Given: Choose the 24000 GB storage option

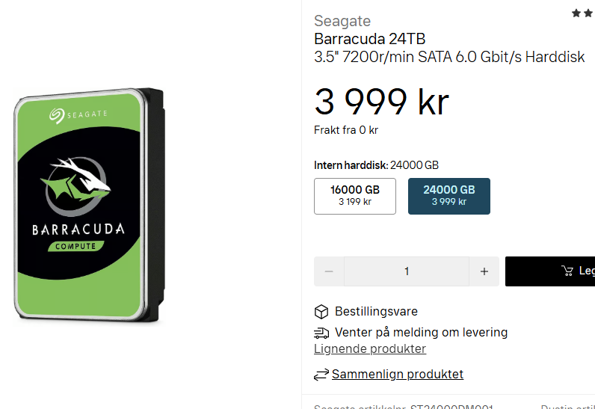Looking at the screenshot, I should (x=448, y=196).
